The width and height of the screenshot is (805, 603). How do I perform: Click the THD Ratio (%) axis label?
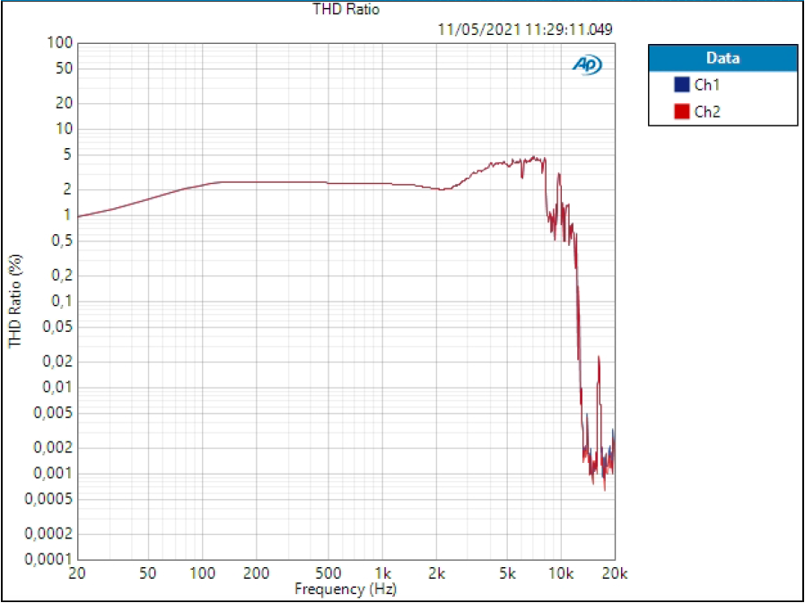click(16, 301)
